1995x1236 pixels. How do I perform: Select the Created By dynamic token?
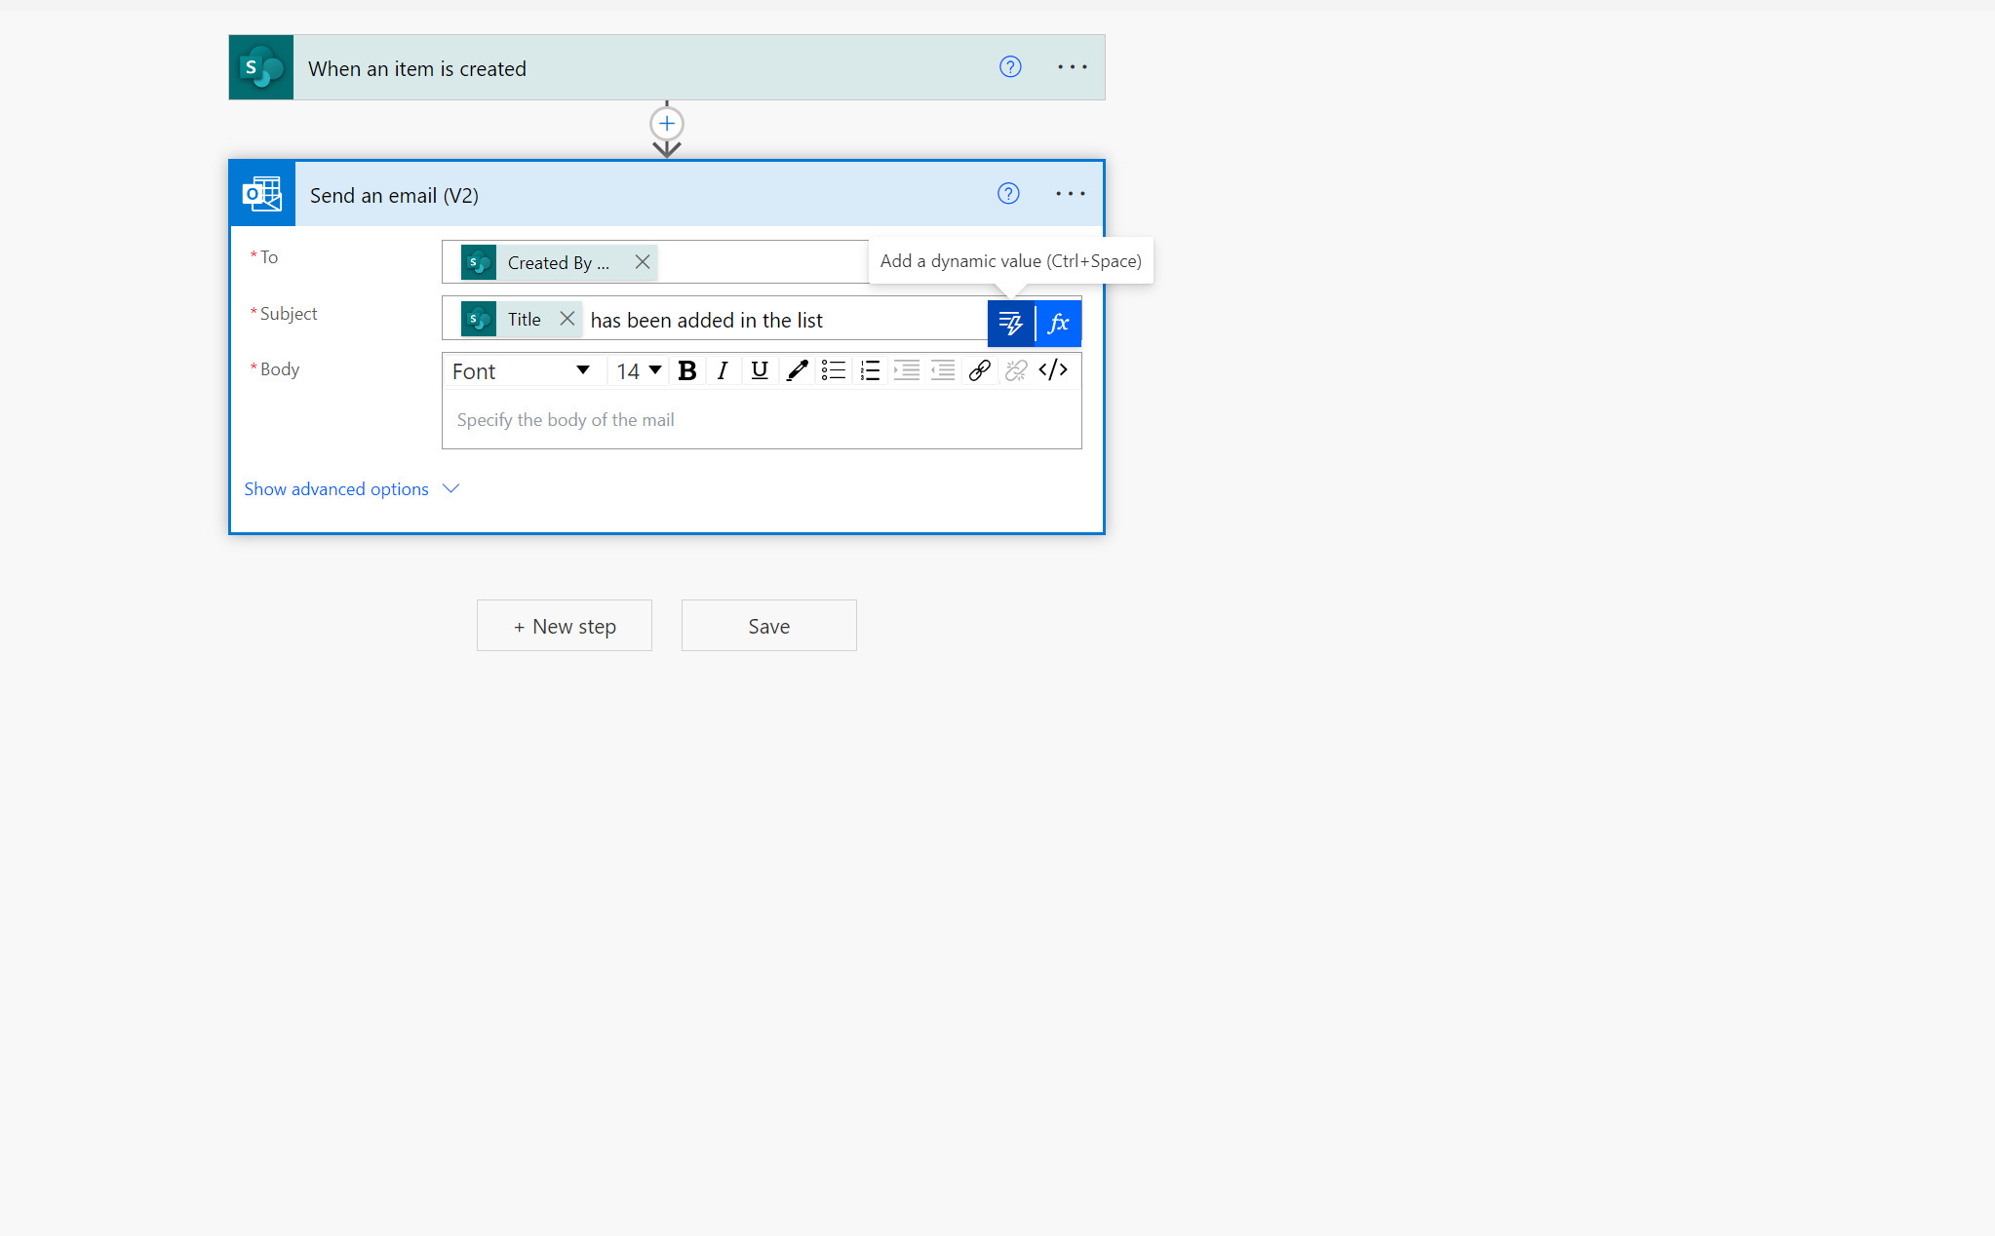point(559,262)
